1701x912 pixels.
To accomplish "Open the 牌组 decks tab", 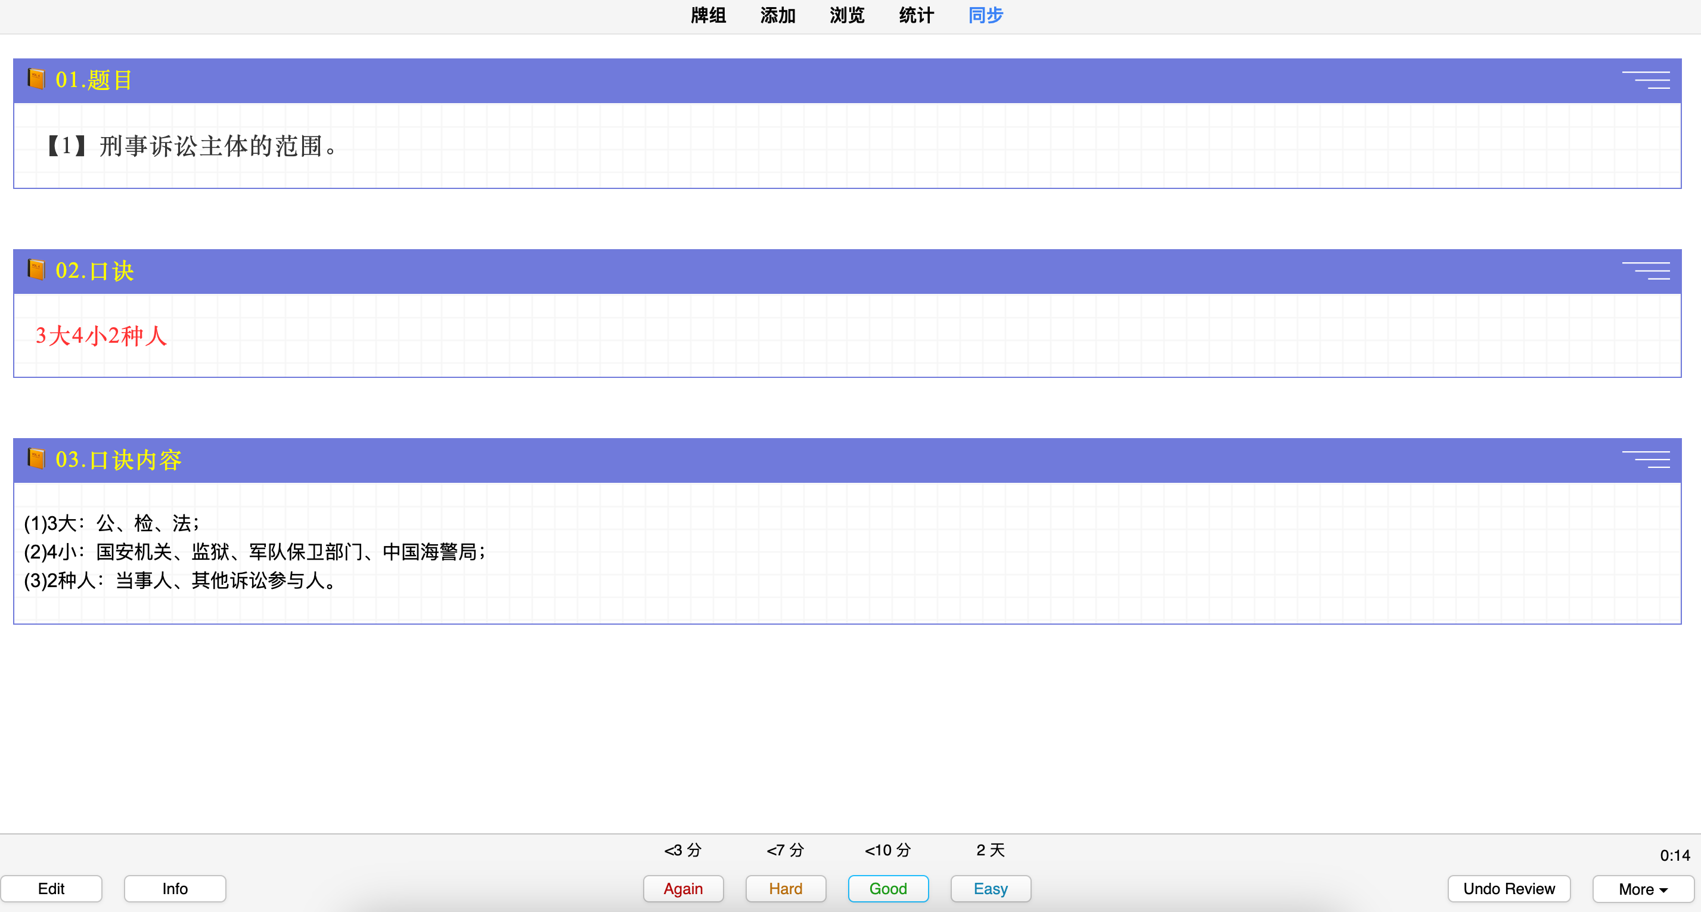I will pos(708,15).
